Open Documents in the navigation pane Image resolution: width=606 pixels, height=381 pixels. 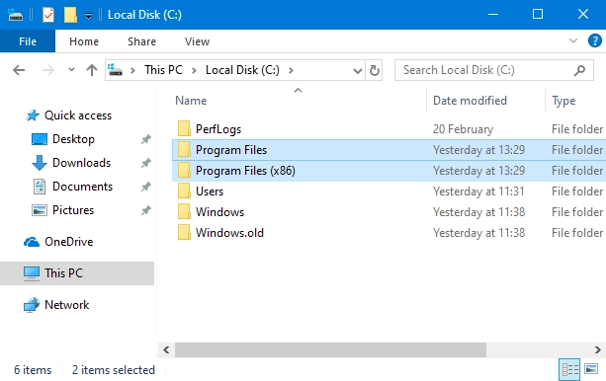(x=82, y=187)
